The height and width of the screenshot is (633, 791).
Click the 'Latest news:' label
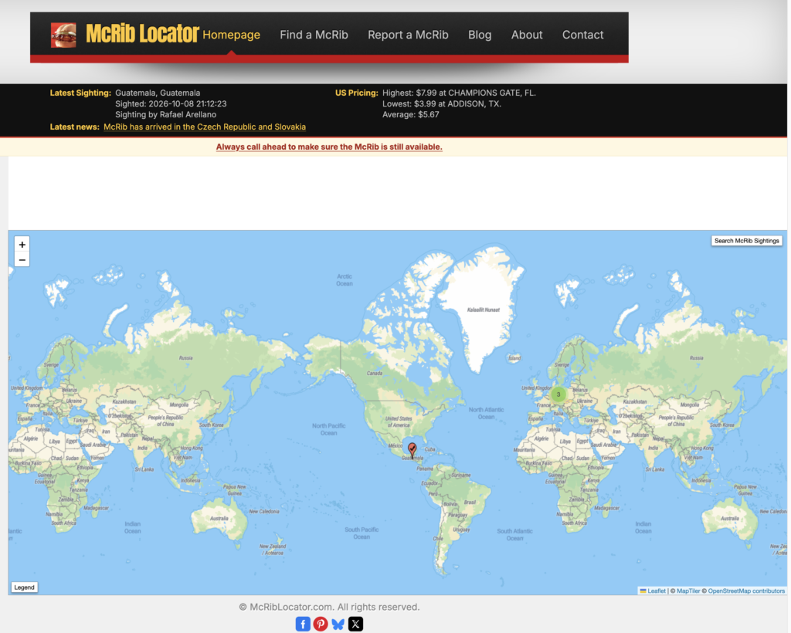click(x=75, y=127)
